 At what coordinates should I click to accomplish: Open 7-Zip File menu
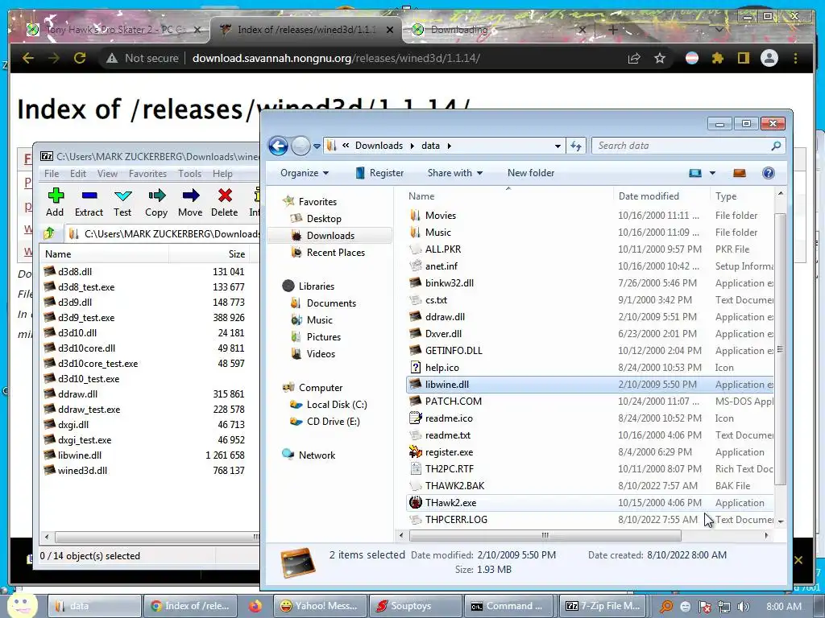52,174
